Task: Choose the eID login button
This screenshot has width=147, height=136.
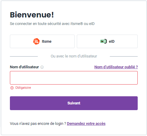Action: 107,41
